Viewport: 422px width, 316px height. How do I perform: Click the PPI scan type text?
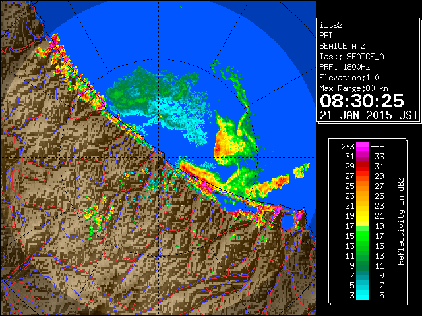point(326,36)
